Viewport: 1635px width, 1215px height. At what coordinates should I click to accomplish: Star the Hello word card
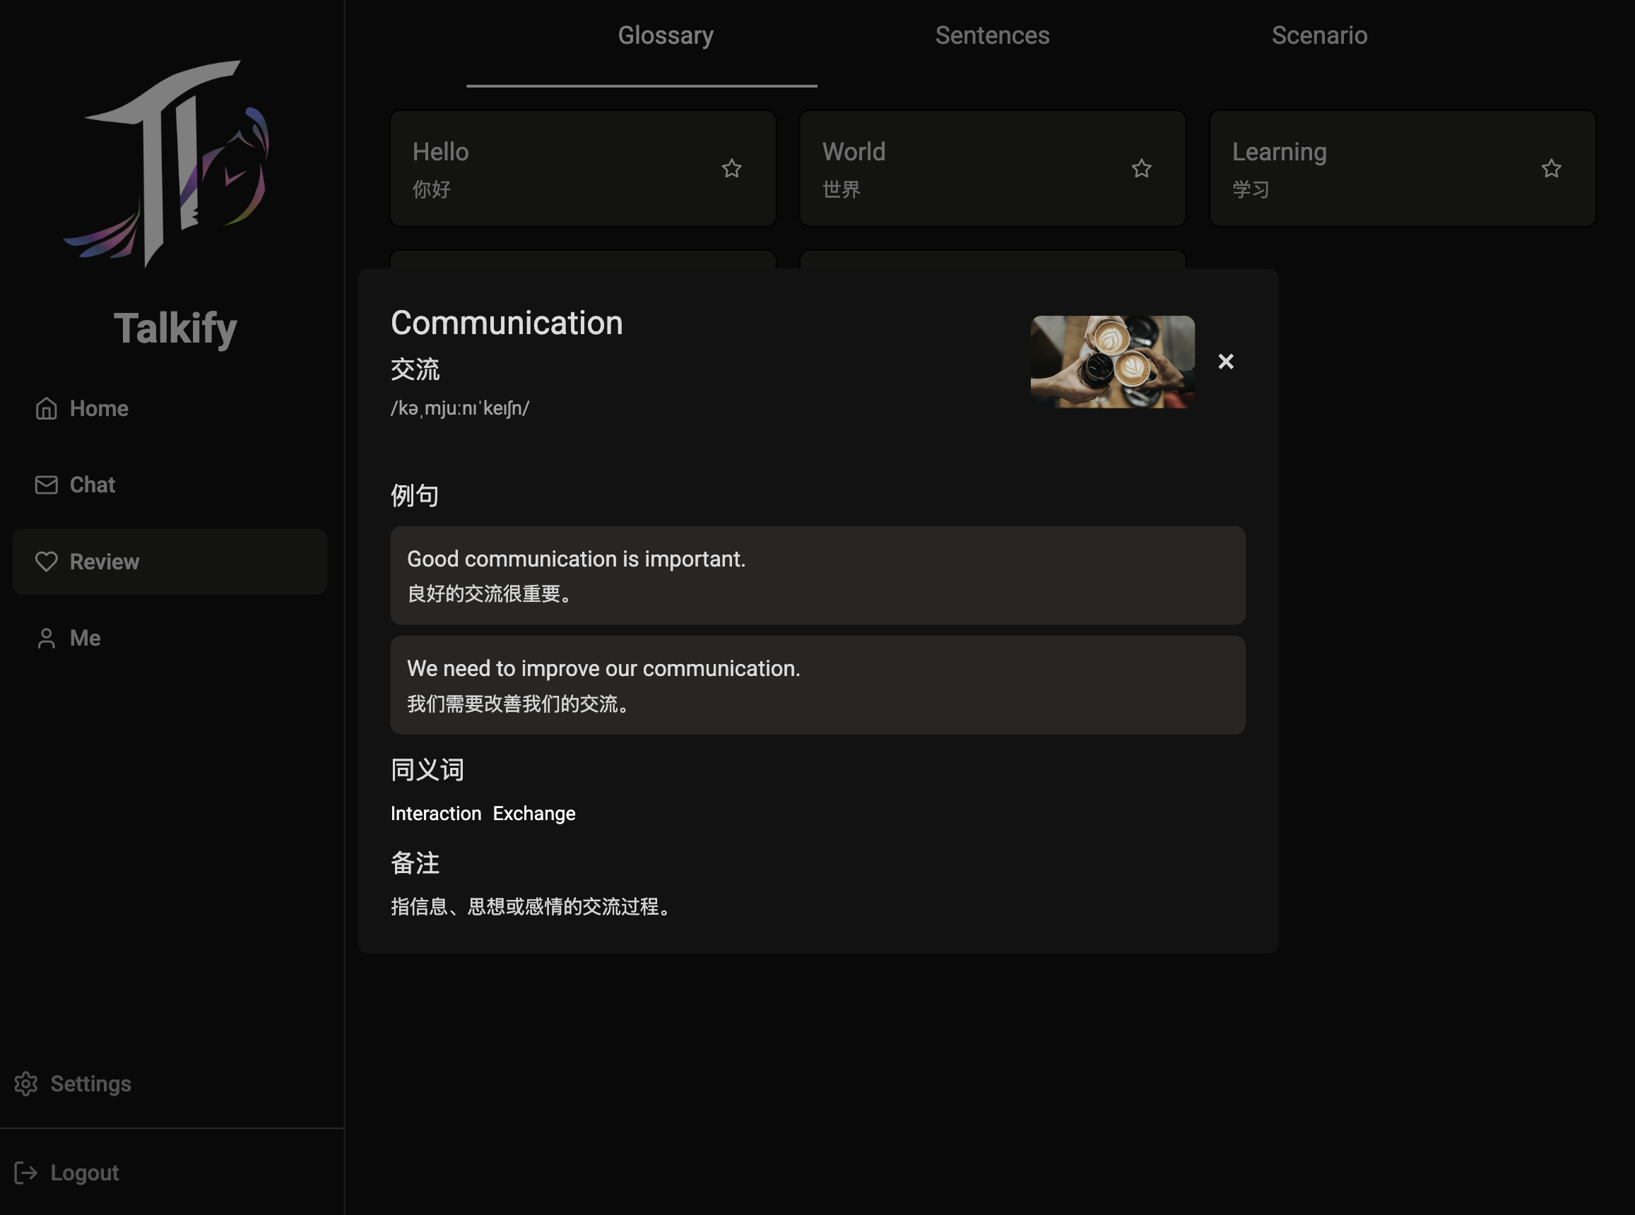[731, 168]
